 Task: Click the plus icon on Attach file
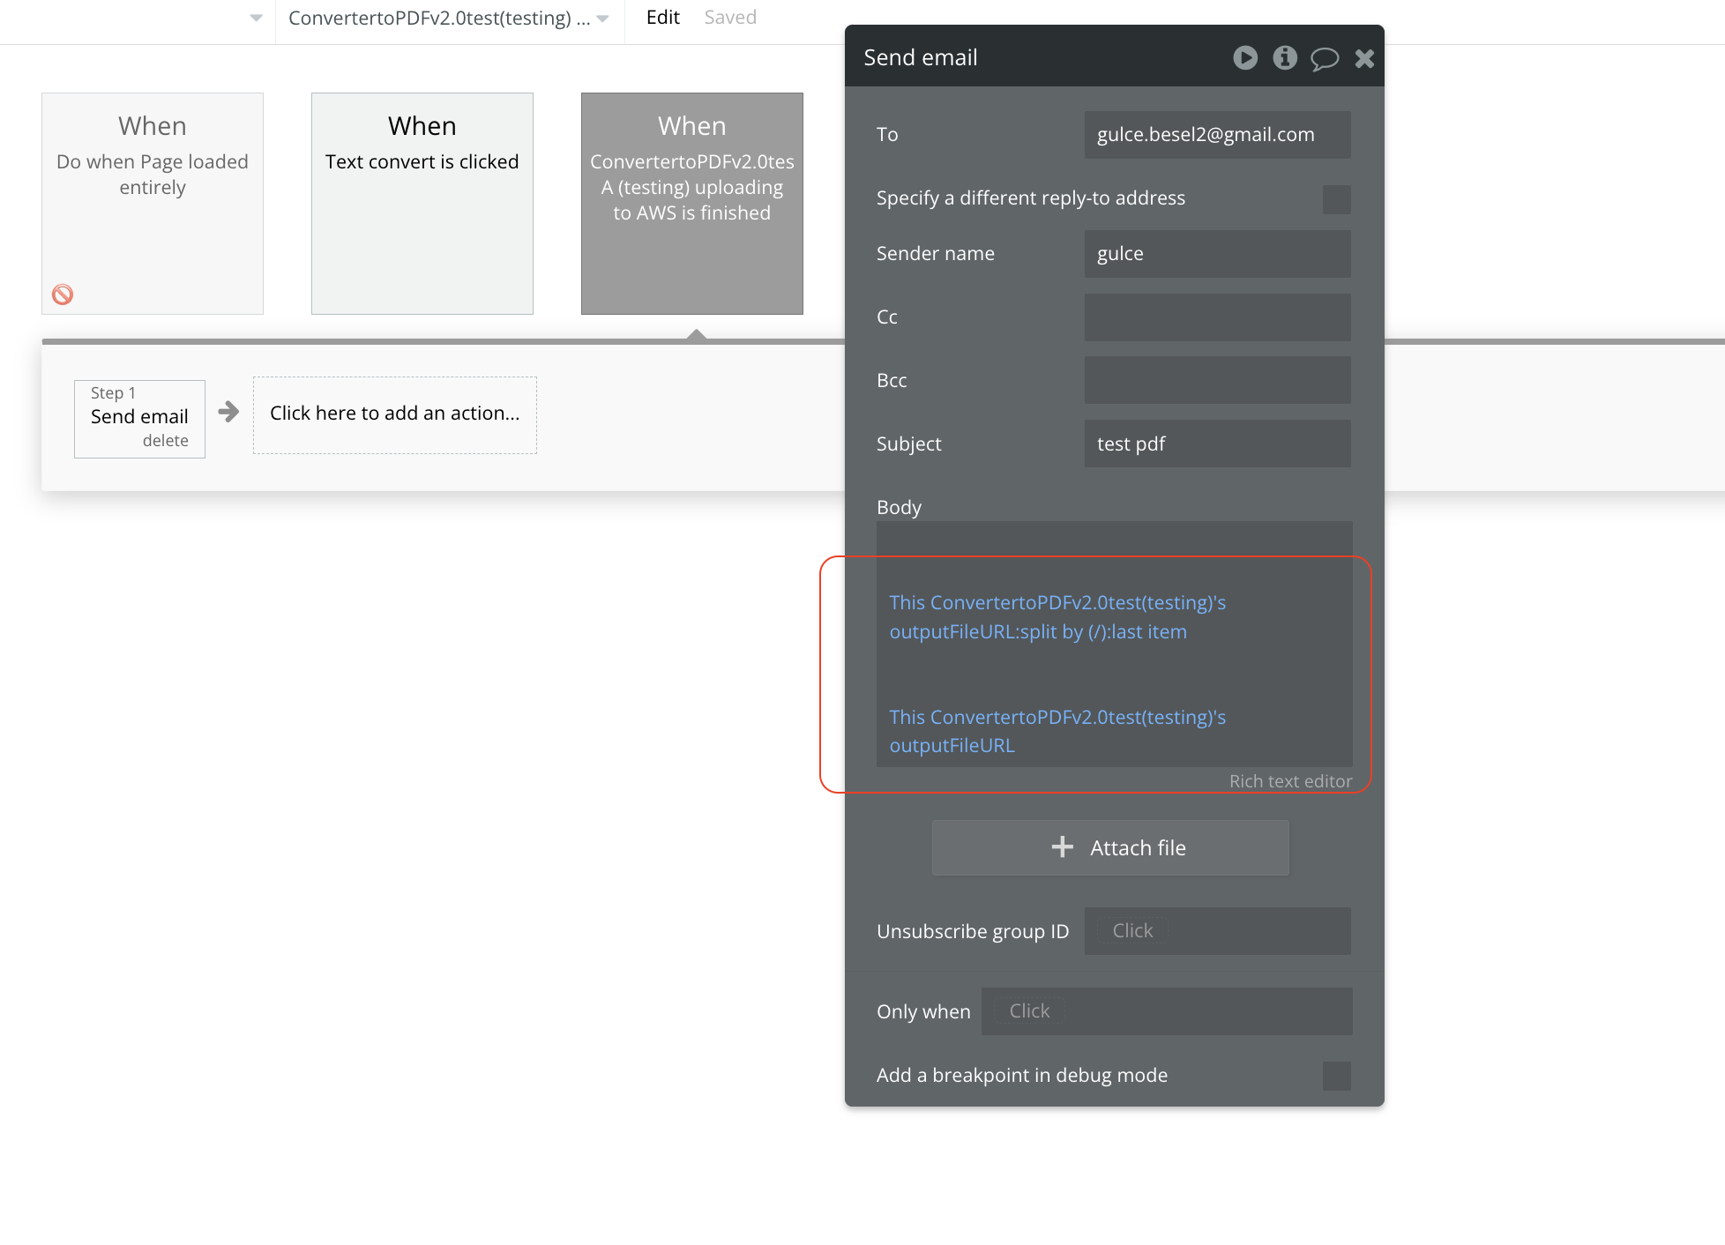tap(1062, 846)
